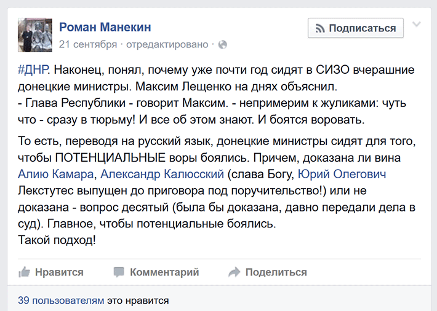Open Алию Камара tagged profile link
The image size is (437, 311).
[x=55, y=174]
